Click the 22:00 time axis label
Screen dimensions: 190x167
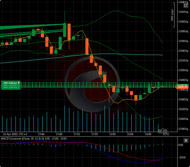pyautogui.click(x=112, y=134)
